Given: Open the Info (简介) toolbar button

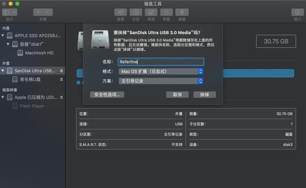Looking at the screenshot, I should click(x=297, y=12).
